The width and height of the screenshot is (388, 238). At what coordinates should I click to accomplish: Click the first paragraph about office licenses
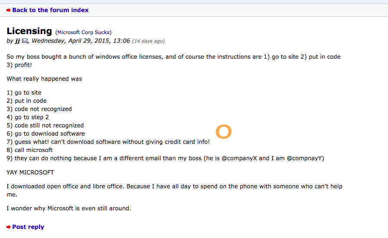point(173,61)
